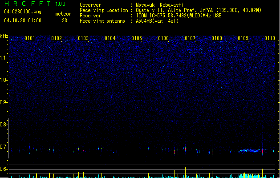
Task: Click the 'Observer' label
Action: tap(90, 5)
